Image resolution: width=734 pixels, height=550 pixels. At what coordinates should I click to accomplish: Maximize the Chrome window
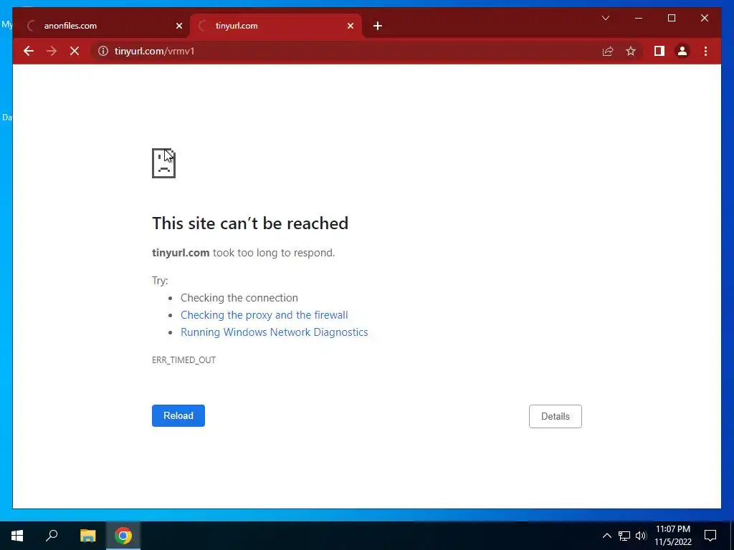[x=671, y=18]
